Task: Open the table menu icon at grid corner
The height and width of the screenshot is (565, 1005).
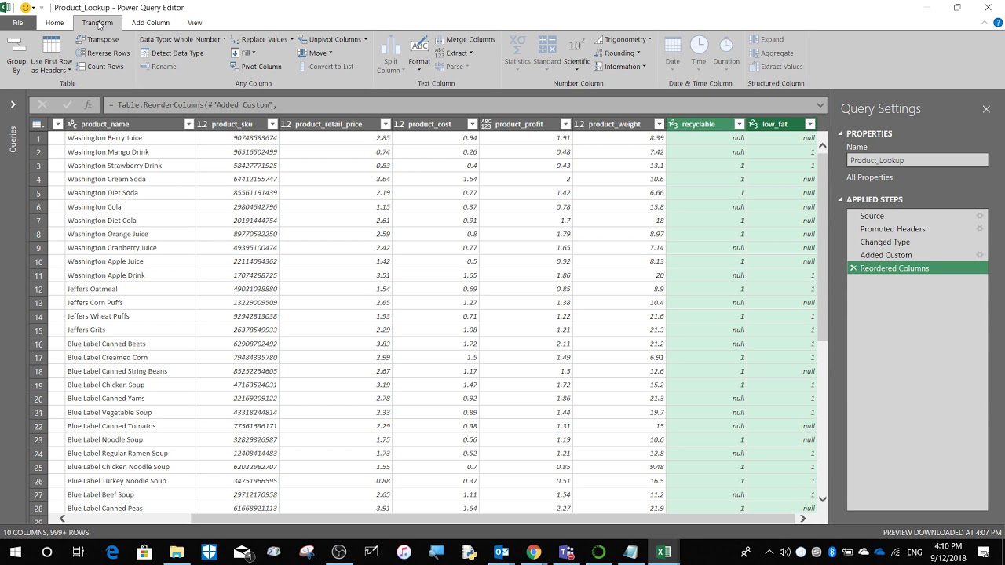Action: [37, 124]
